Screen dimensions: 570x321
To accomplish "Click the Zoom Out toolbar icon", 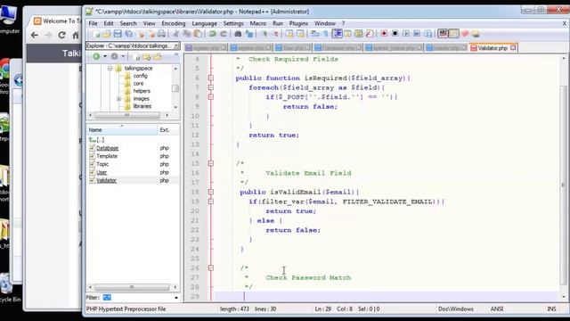I will [275, 34].
